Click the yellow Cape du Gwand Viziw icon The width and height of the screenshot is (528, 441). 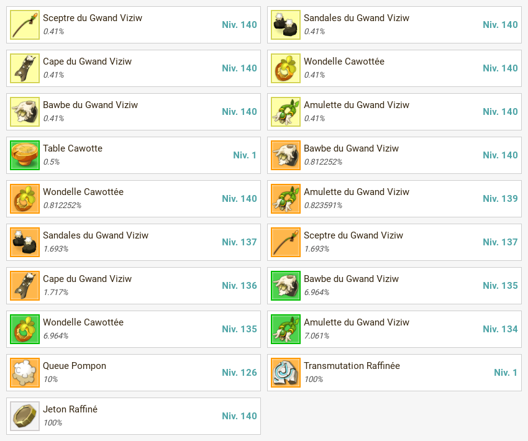25,68
